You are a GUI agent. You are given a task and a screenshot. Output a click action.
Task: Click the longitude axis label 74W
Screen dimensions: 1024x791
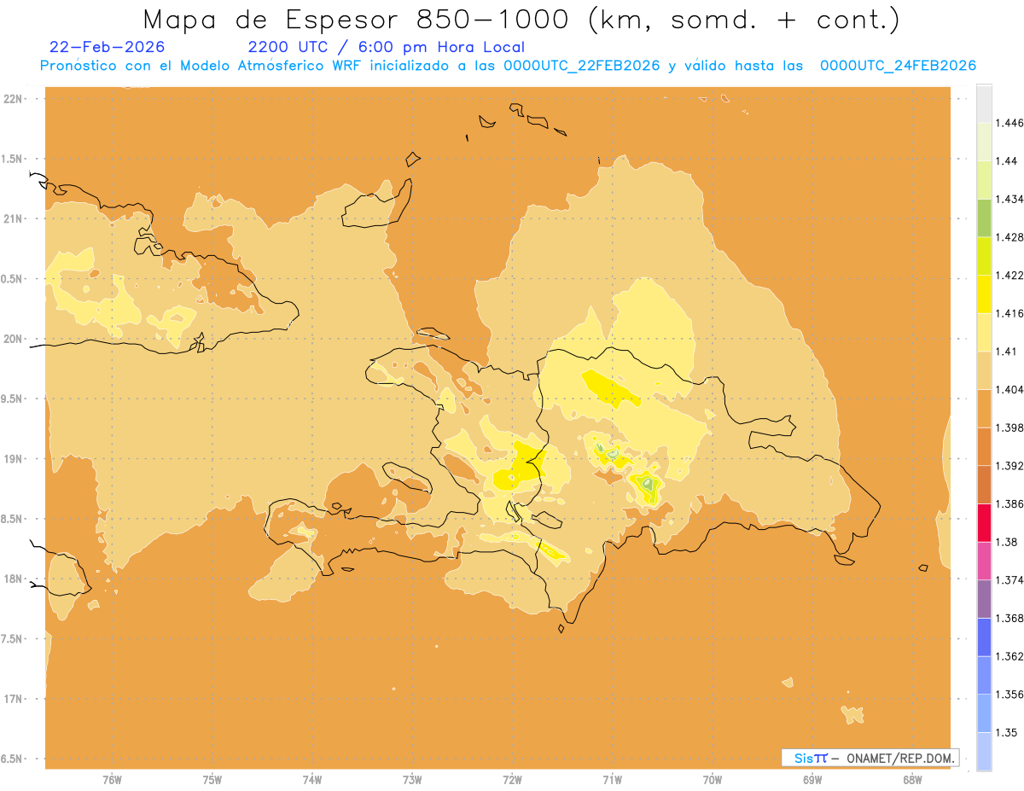coord(311,779)
